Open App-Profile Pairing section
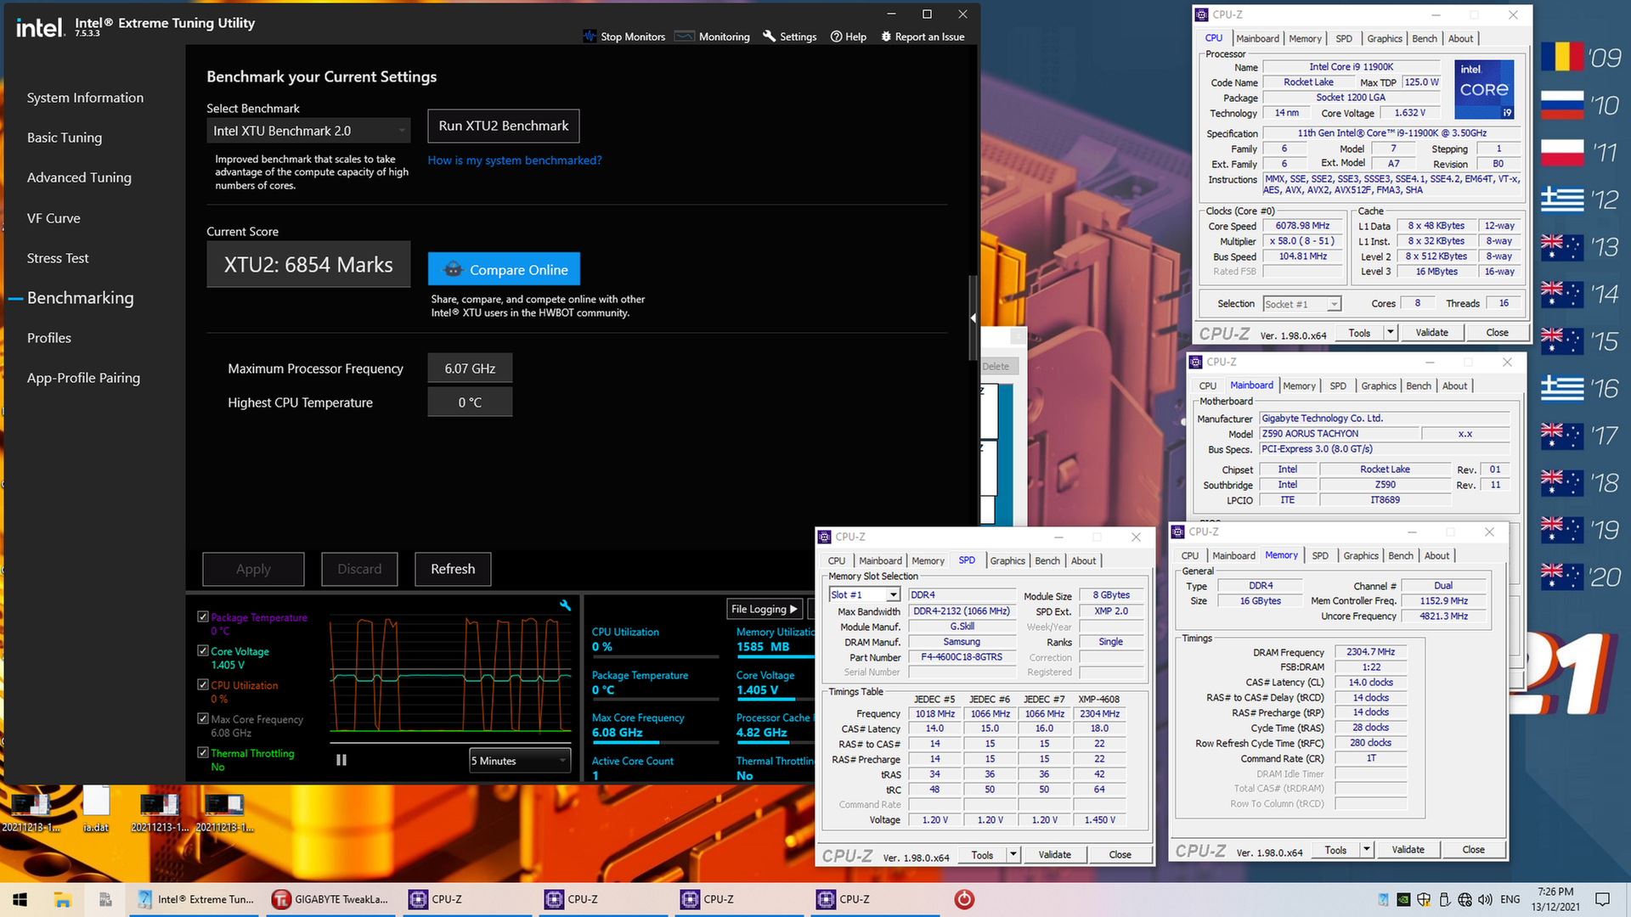 tap(83, 378)
